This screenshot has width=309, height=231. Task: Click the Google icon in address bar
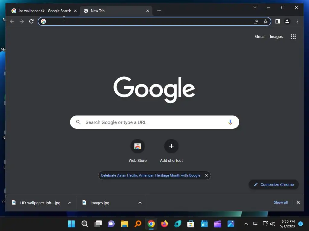pos(43,21)
